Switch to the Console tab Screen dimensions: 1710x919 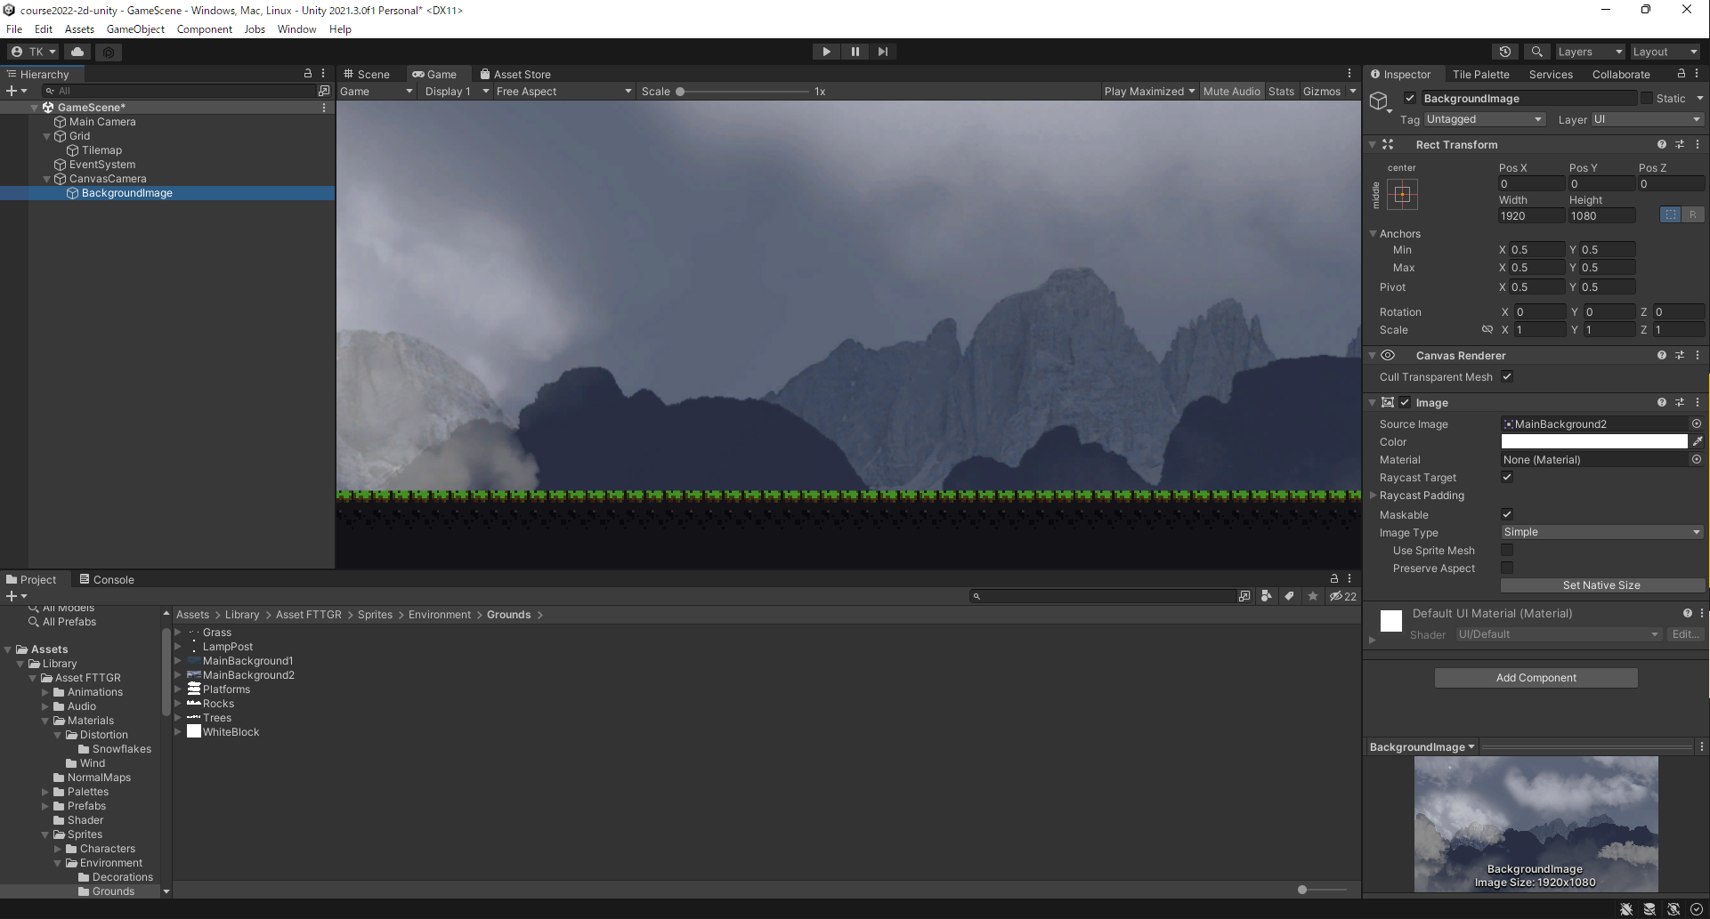point(107,579)
